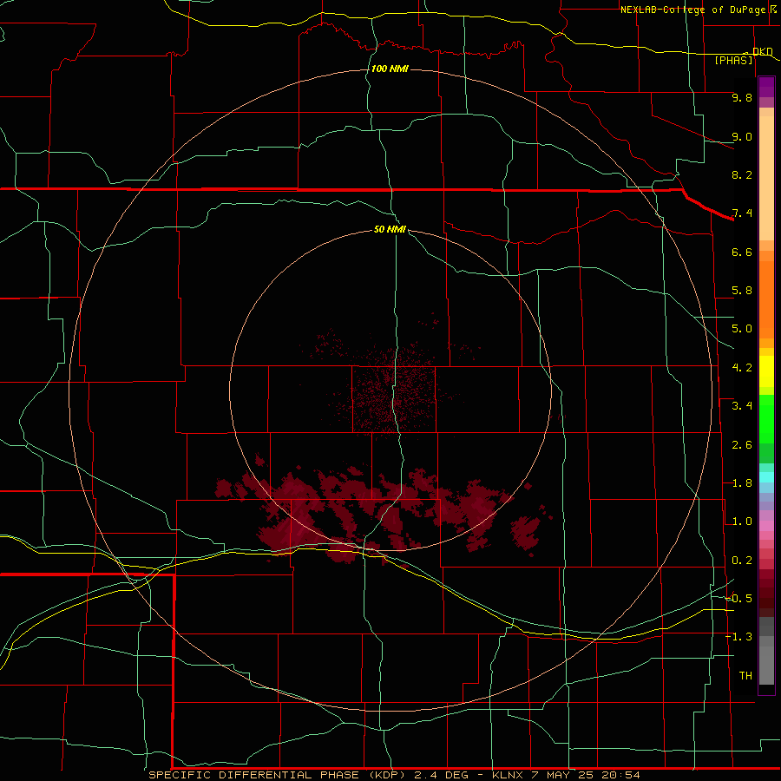
Task: Click the bright yellow color bar segment
Action: click(766, 371)
